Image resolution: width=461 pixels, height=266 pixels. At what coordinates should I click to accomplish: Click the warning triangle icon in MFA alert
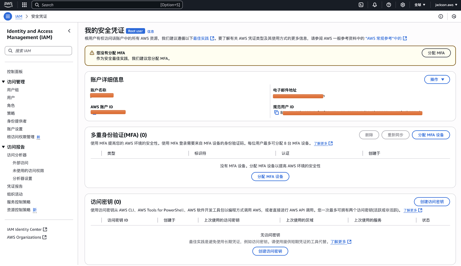tap(92, 53)
